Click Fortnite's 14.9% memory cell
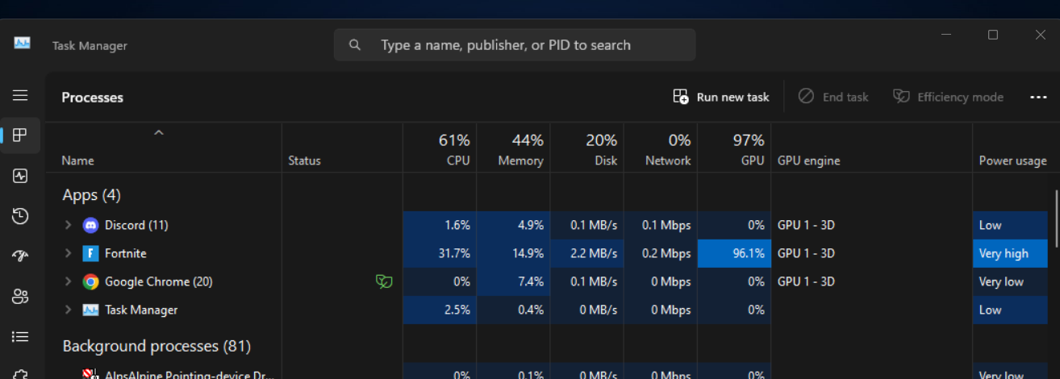Screen dimensions: 1060x379 point(513,253)
